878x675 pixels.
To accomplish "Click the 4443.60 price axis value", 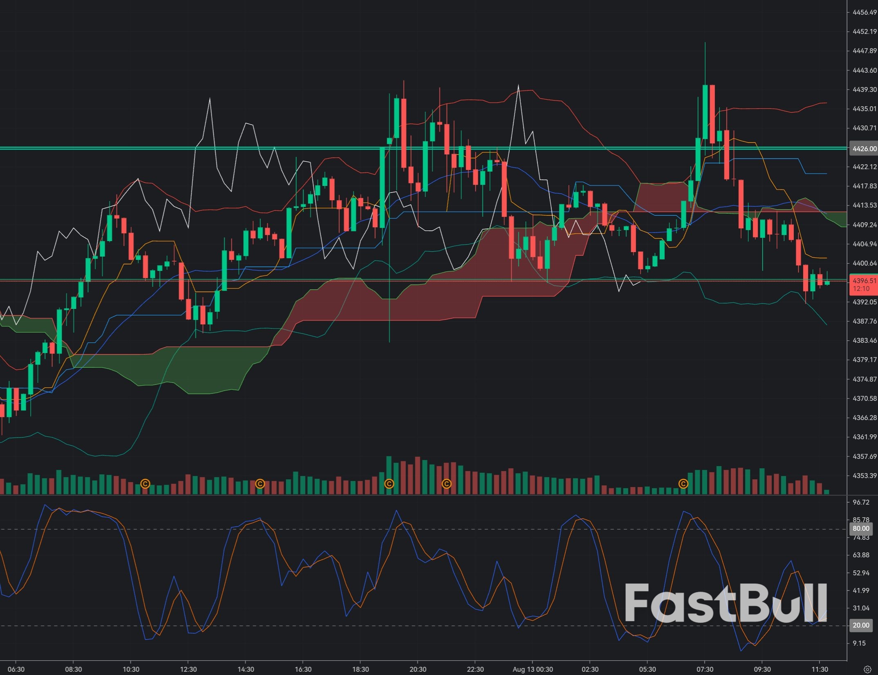I will click(x=865, y=70).
